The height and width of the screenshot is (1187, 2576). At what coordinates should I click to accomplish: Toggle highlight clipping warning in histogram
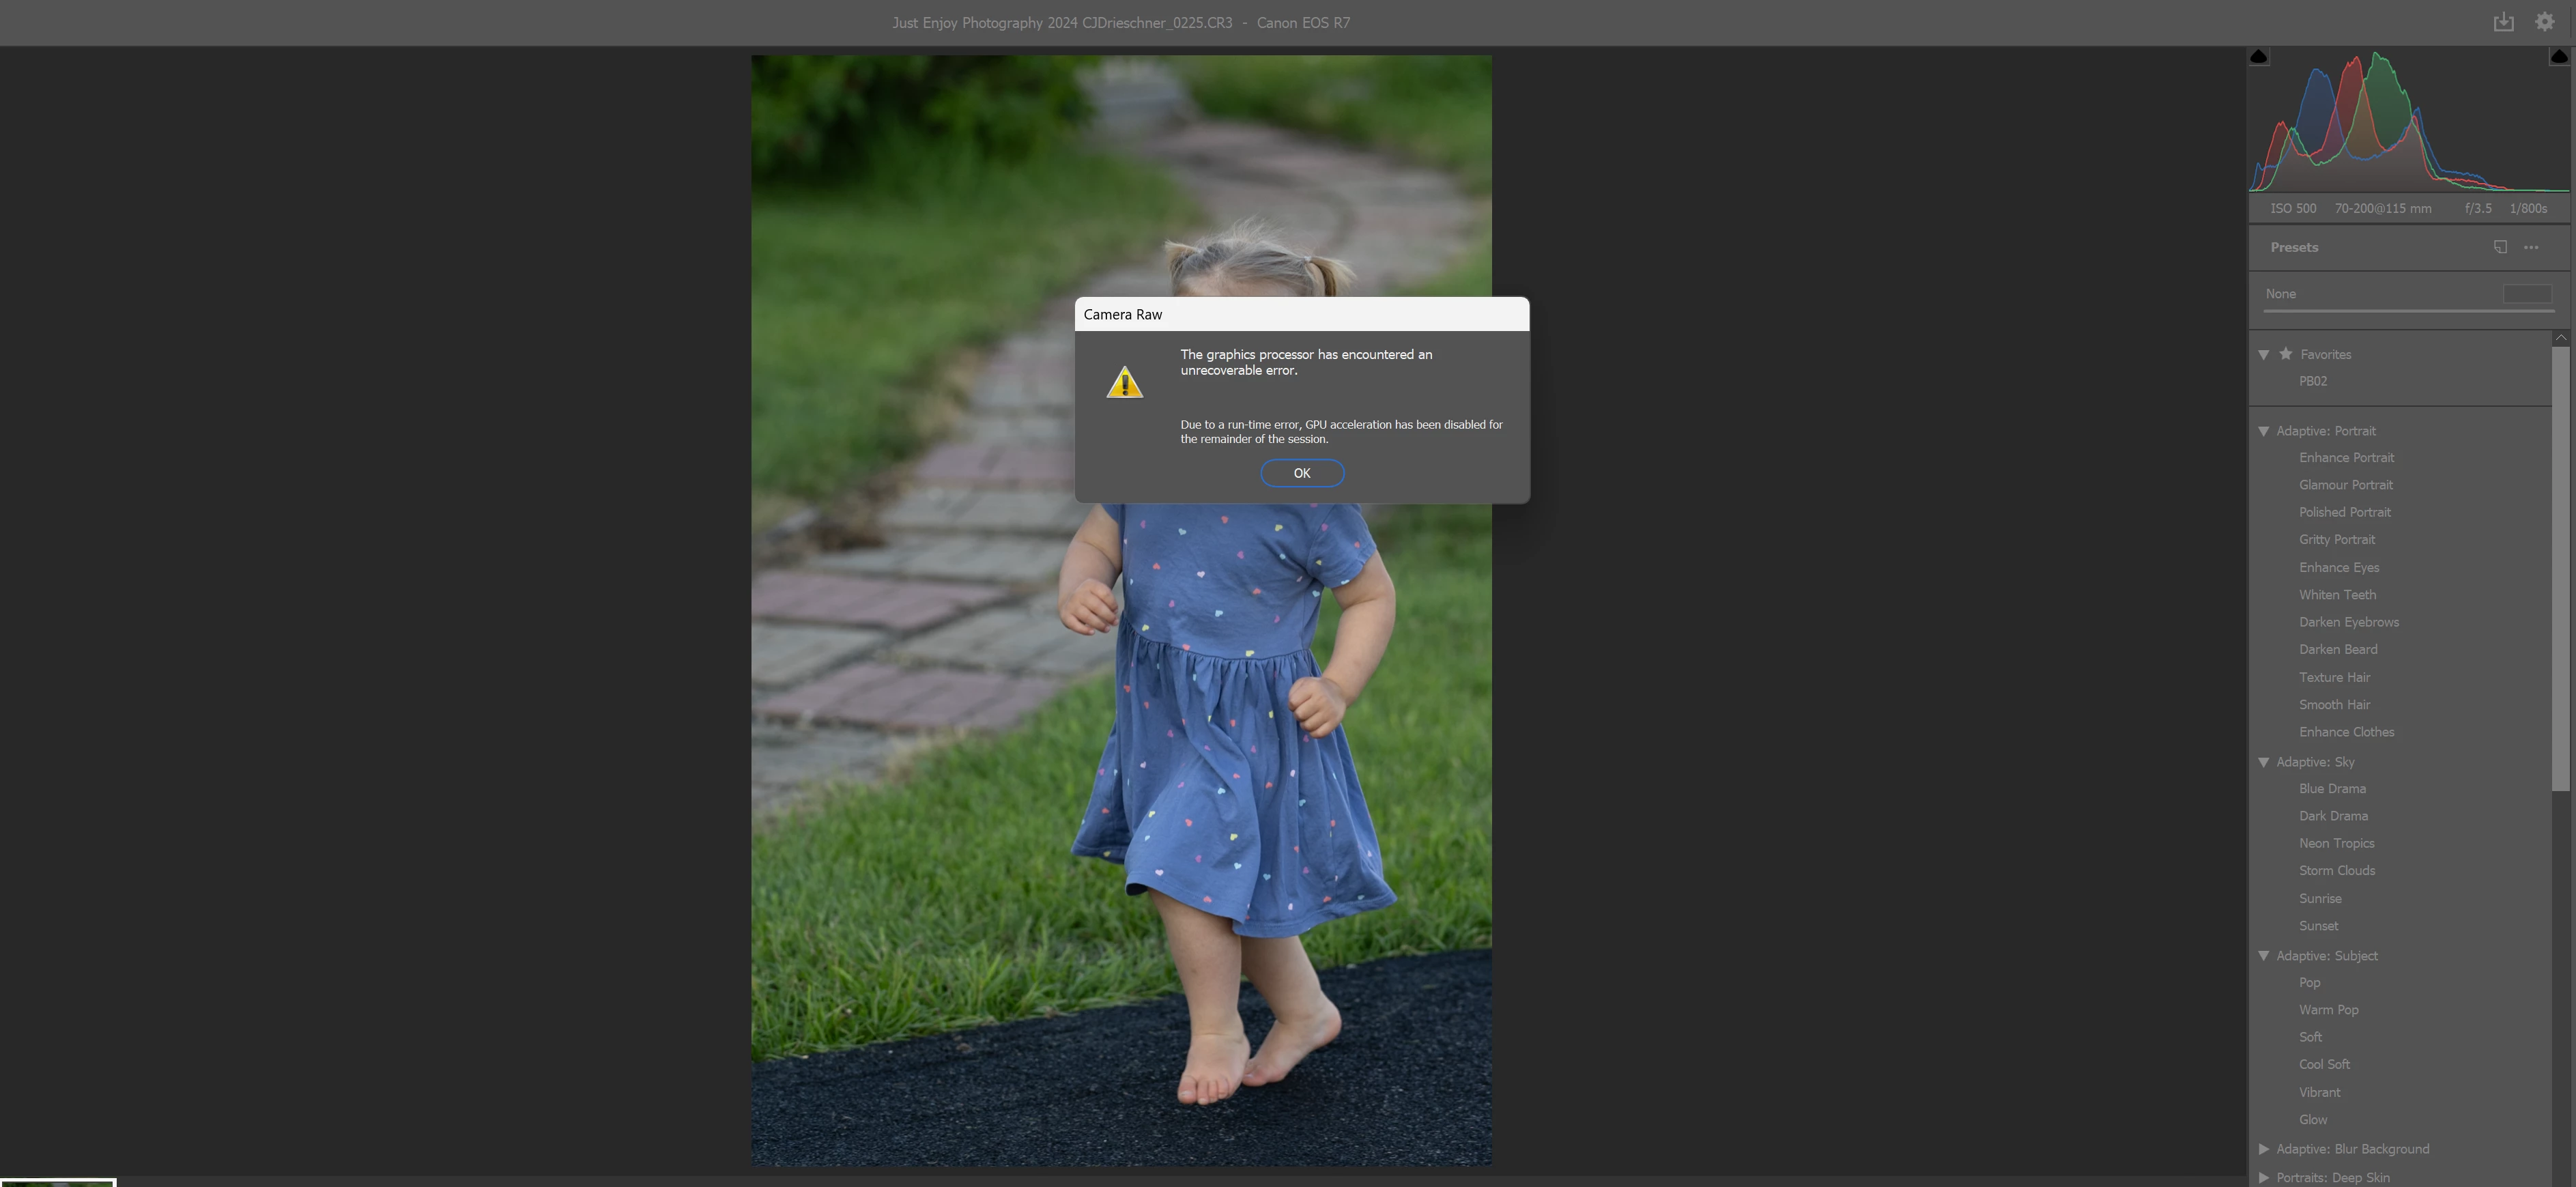coord(2559,57)
